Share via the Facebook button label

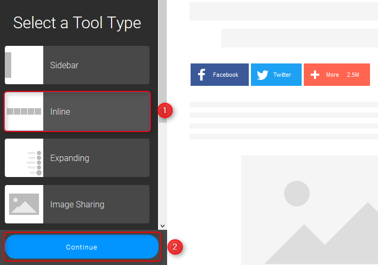point(225,75)
